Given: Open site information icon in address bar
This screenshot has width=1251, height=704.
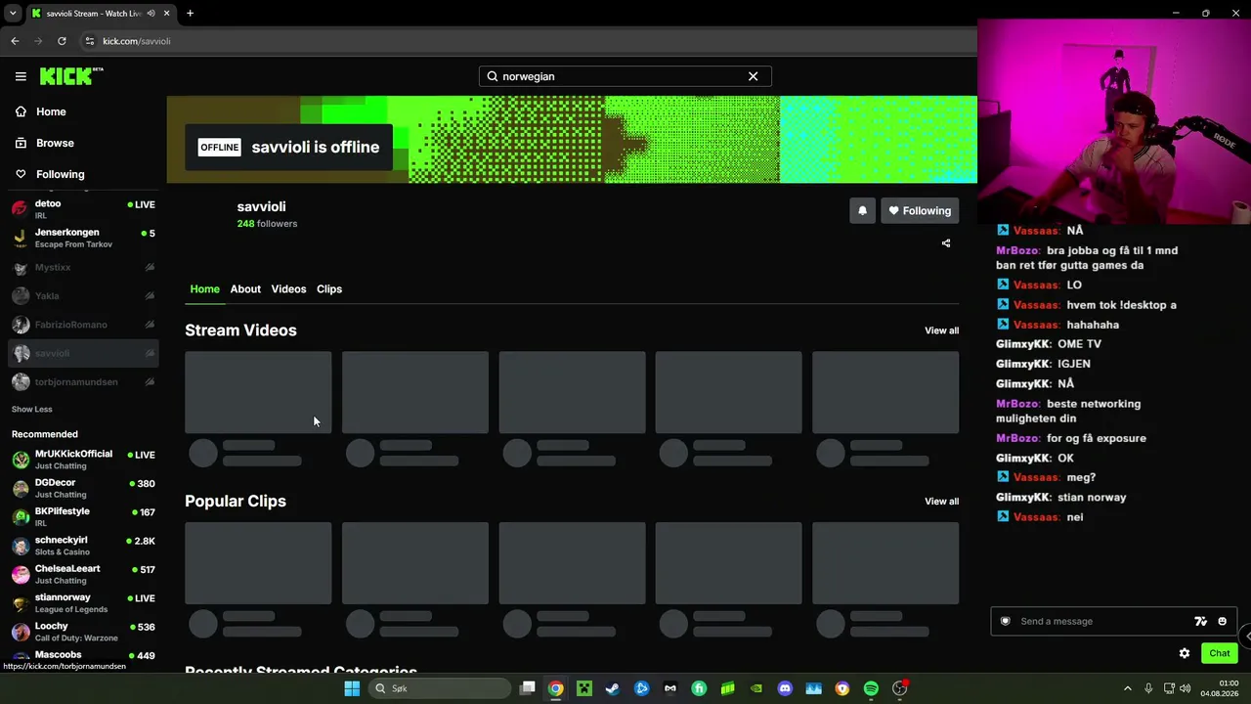Looking at the screenshot, I should (89, 41).
